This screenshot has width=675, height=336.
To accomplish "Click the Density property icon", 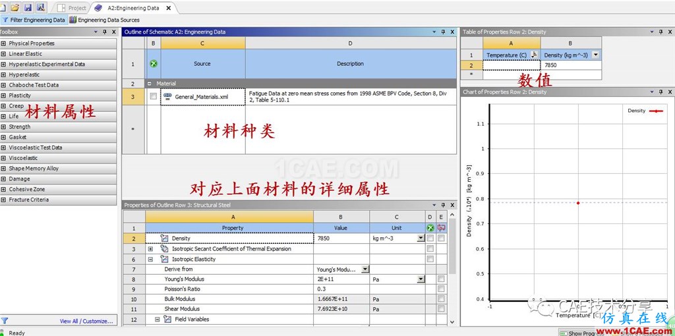I will pyautogui.click(x=164, y=238).
